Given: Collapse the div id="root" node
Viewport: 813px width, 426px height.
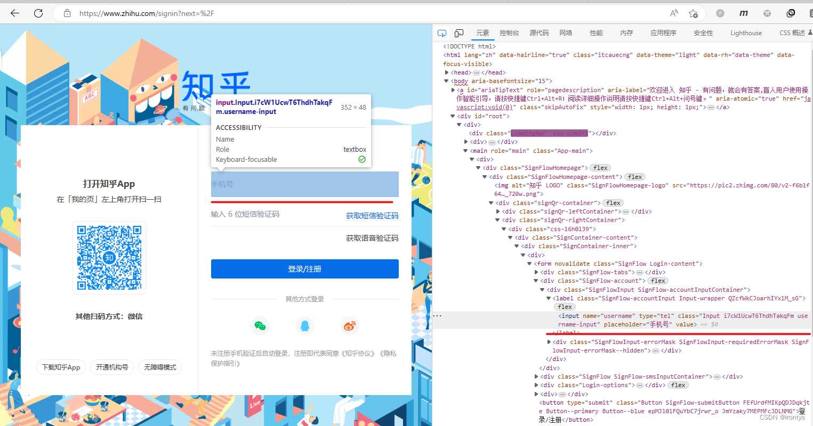Looking at the screenshot, I should (x=453, y=116).
